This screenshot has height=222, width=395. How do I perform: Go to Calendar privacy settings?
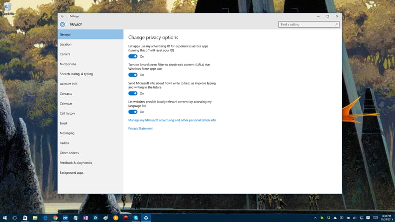pyautogui.click(x=91, y=104)
